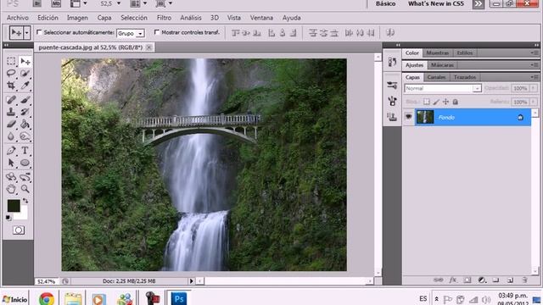Expand the workspace switcher double chevron
This screenshot has height=305, width=543.
click(478, 4)
